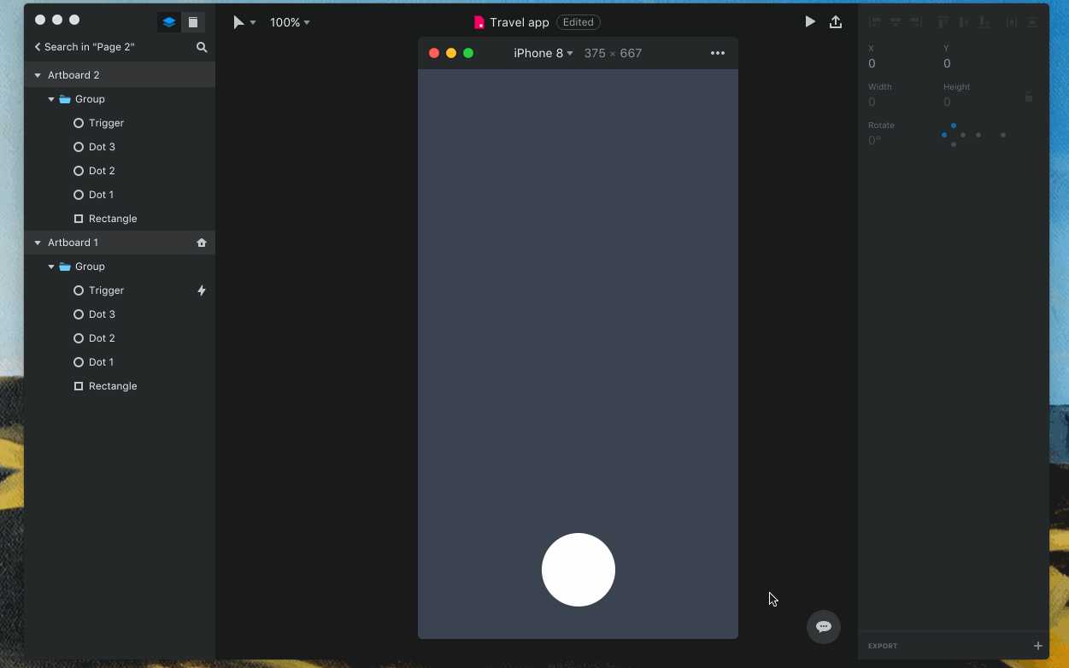
Task: Click the Group folder icon under Artboard 1
Action: click(65, 267)
